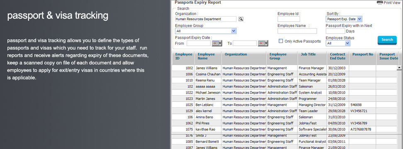Select the Bernard Bomett name cell
This screenshot has height=149, width=403.
[x=208, y=142]
